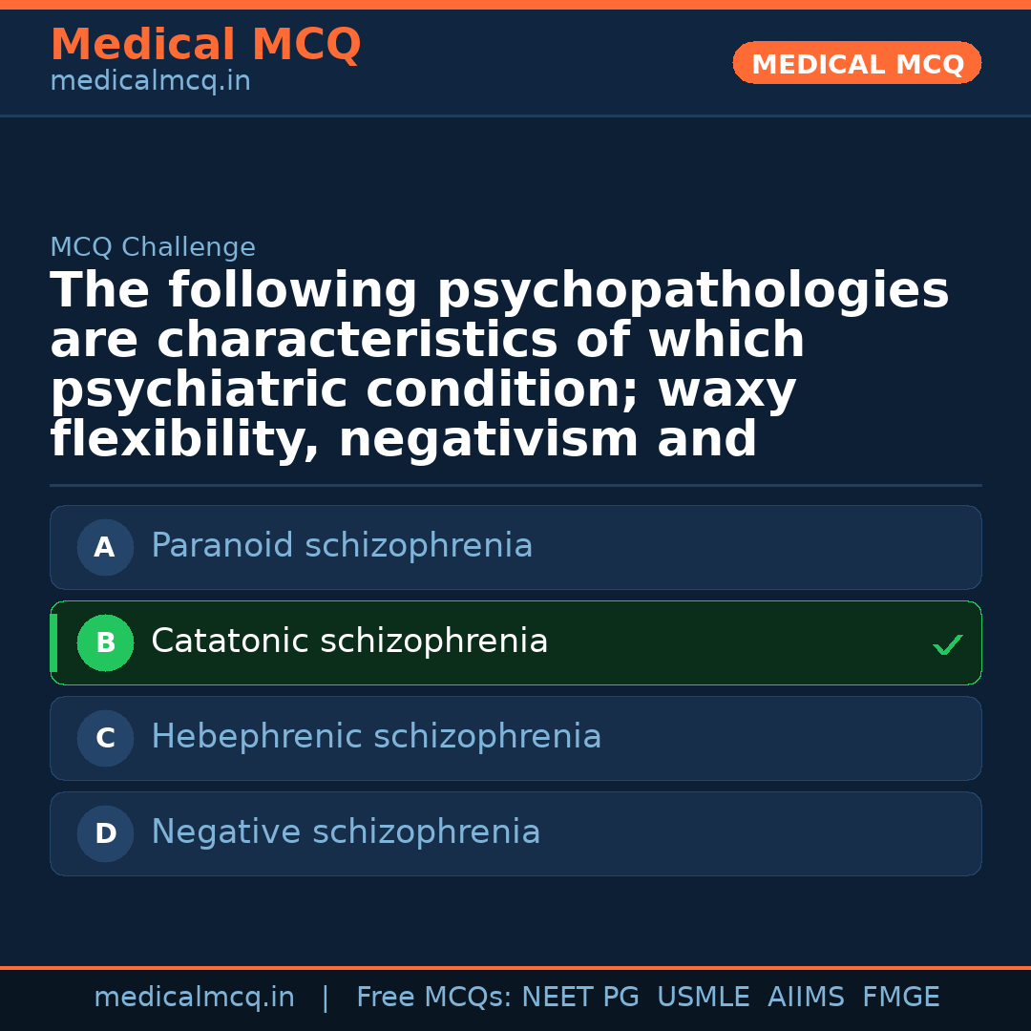Click the D letter circle icon
Image resolution: width=1031 pixels, height=1031 pixels.
105,834
